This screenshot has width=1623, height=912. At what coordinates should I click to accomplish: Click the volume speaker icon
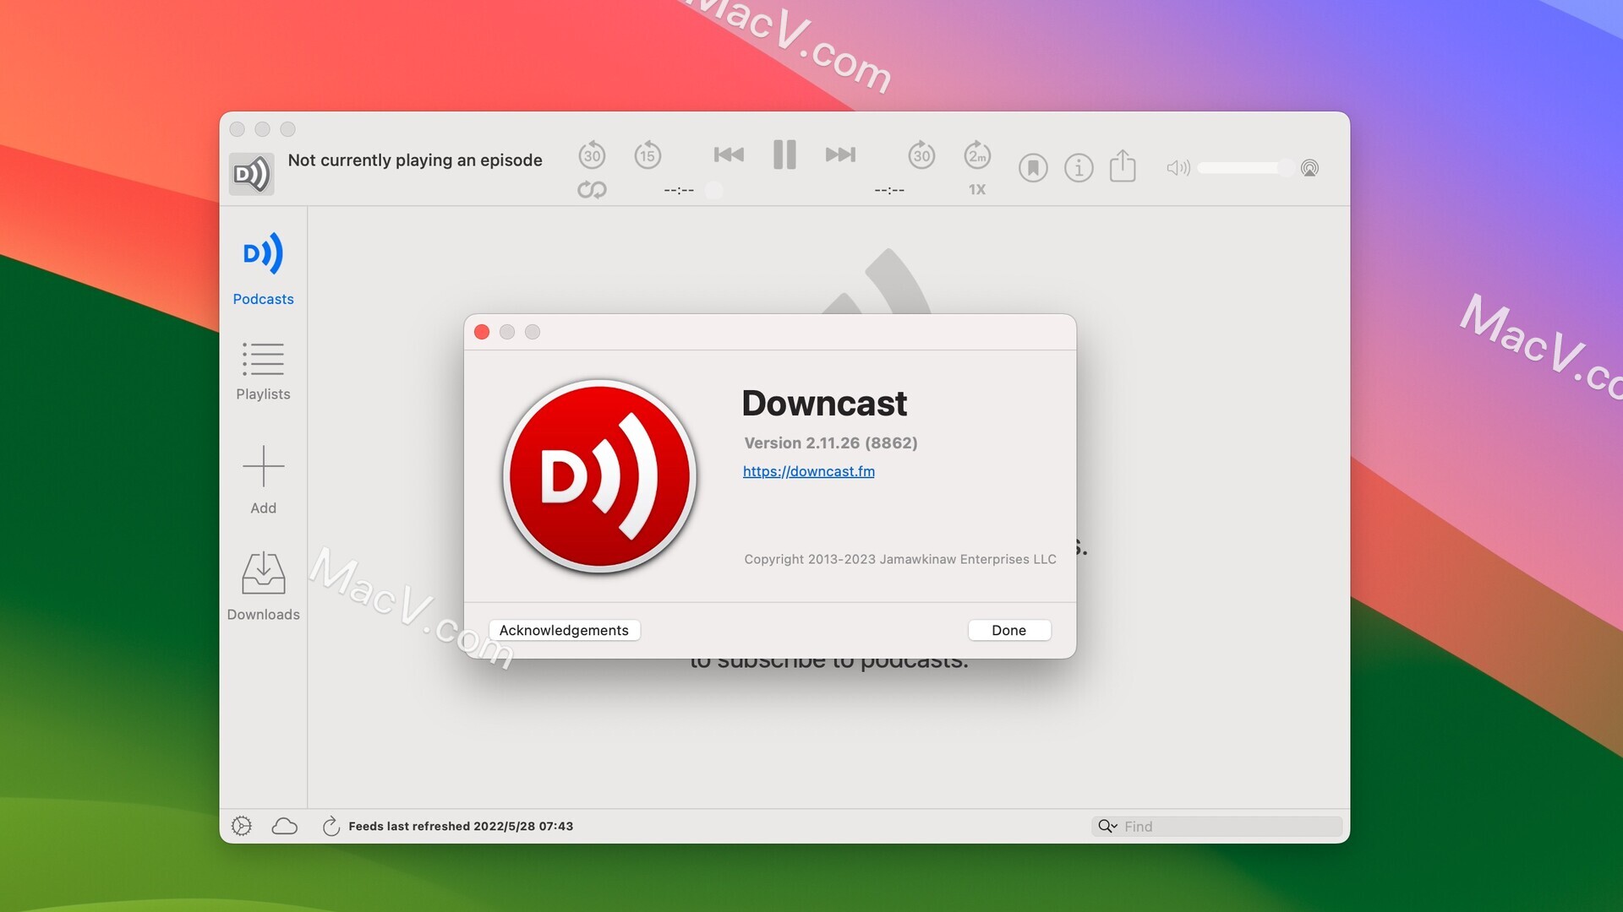tap(1178, 168)
